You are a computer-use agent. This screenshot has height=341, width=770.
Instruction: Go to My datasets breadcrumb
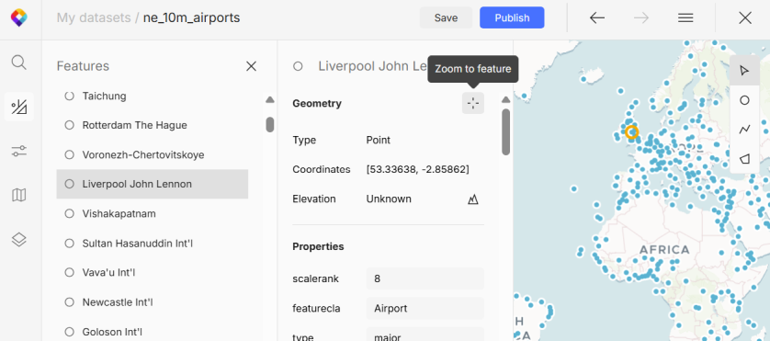[94, 17]
